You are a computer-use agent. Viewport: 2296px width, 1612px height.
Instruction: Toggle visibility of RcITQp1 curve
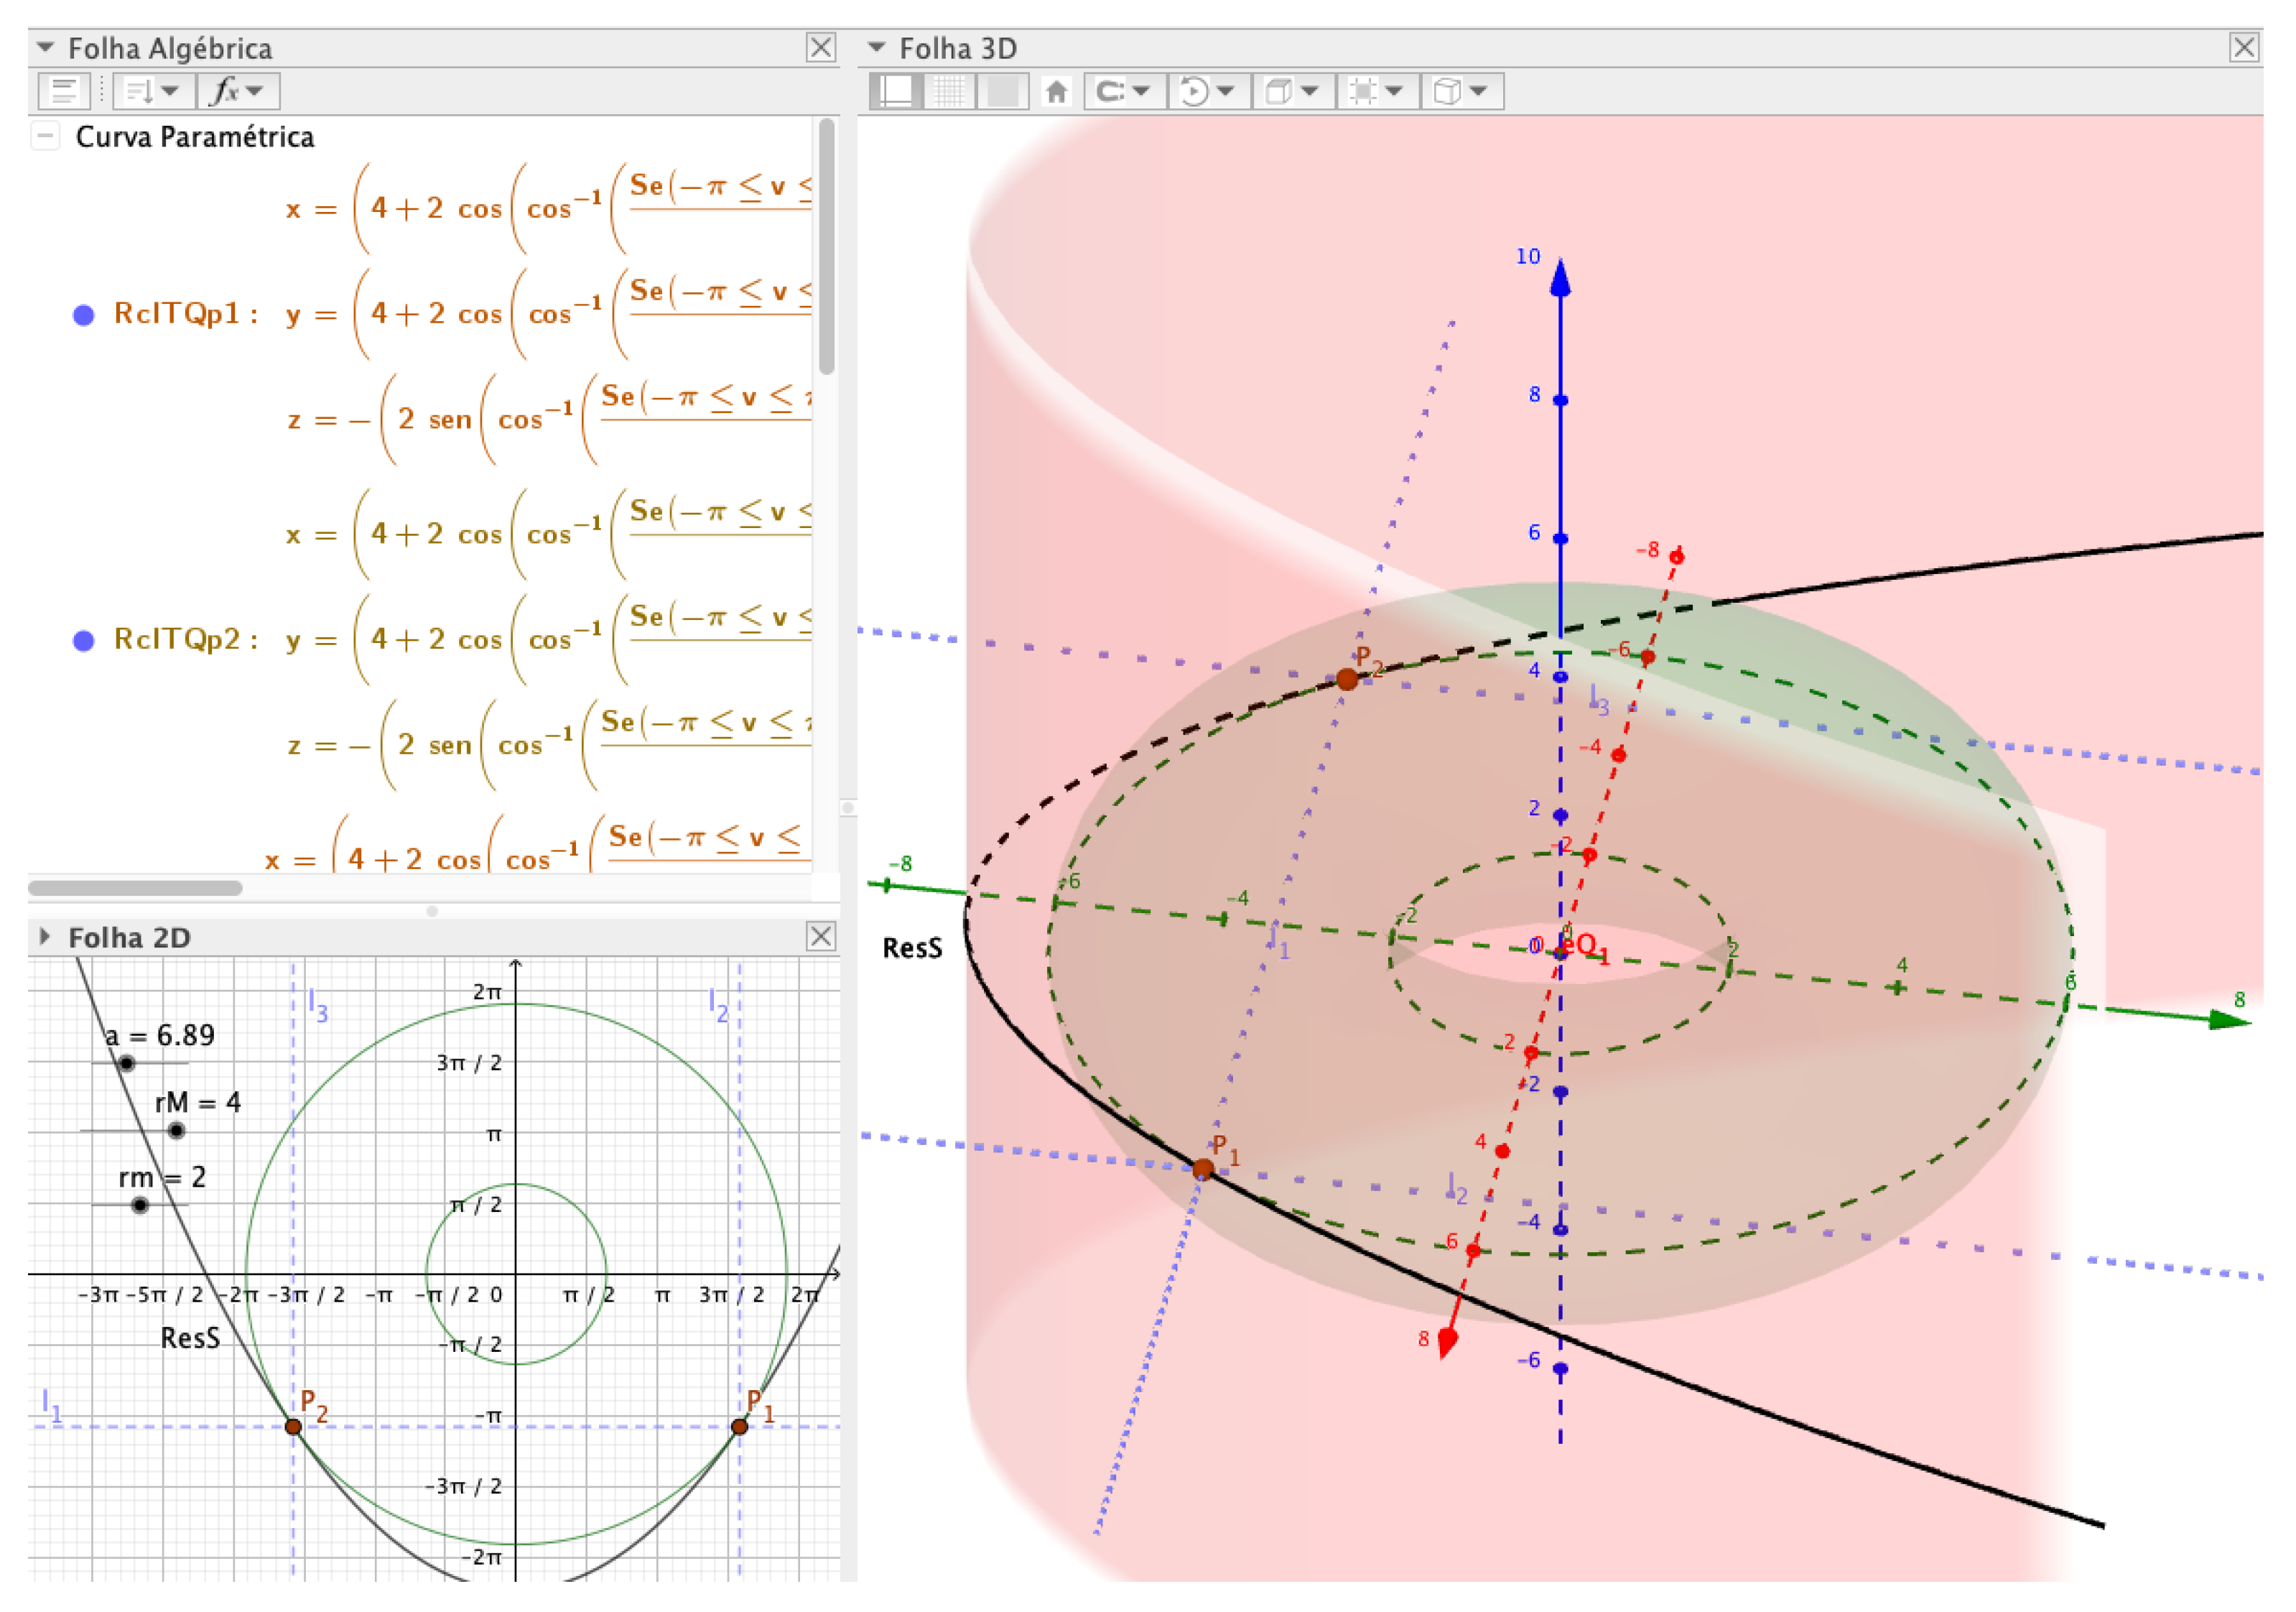tap(84, 315)
